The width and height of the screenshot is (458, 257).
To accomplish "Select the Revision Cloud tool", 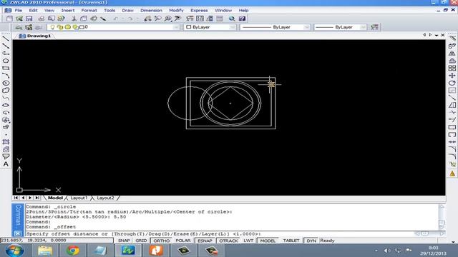I will [x=6, y=91].
